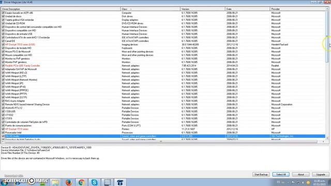This screenshot has width=331, height=186.
Task: Click the clock in the system tray
Action: 319,182
